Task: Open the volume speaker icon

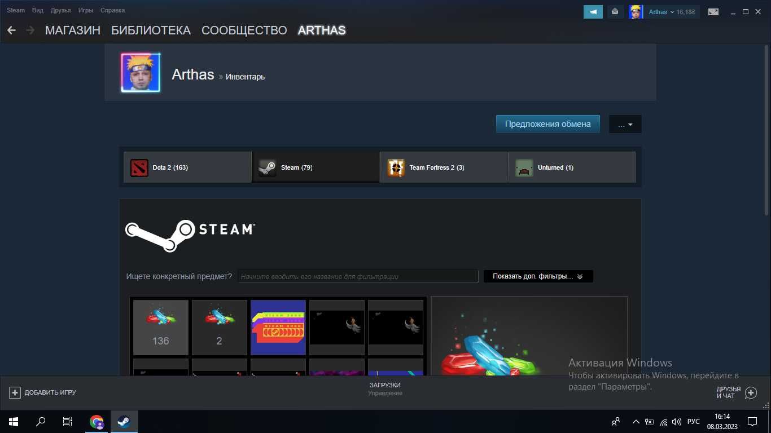Action: (x=677, y=422)
